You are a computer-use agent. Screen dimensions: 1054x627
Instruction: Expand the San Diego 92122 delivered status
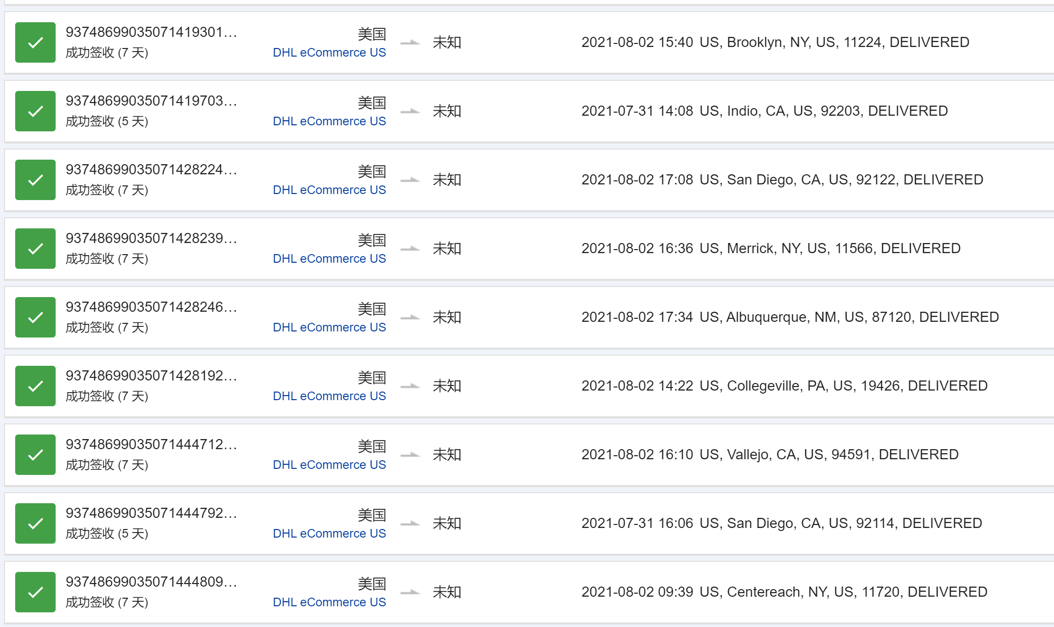point(782,180)
